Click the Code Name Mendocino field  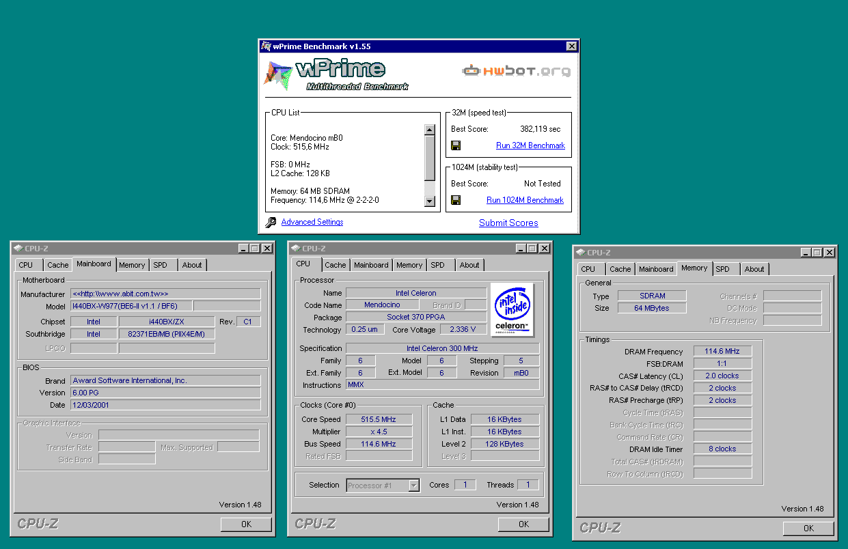coord(382,305)
